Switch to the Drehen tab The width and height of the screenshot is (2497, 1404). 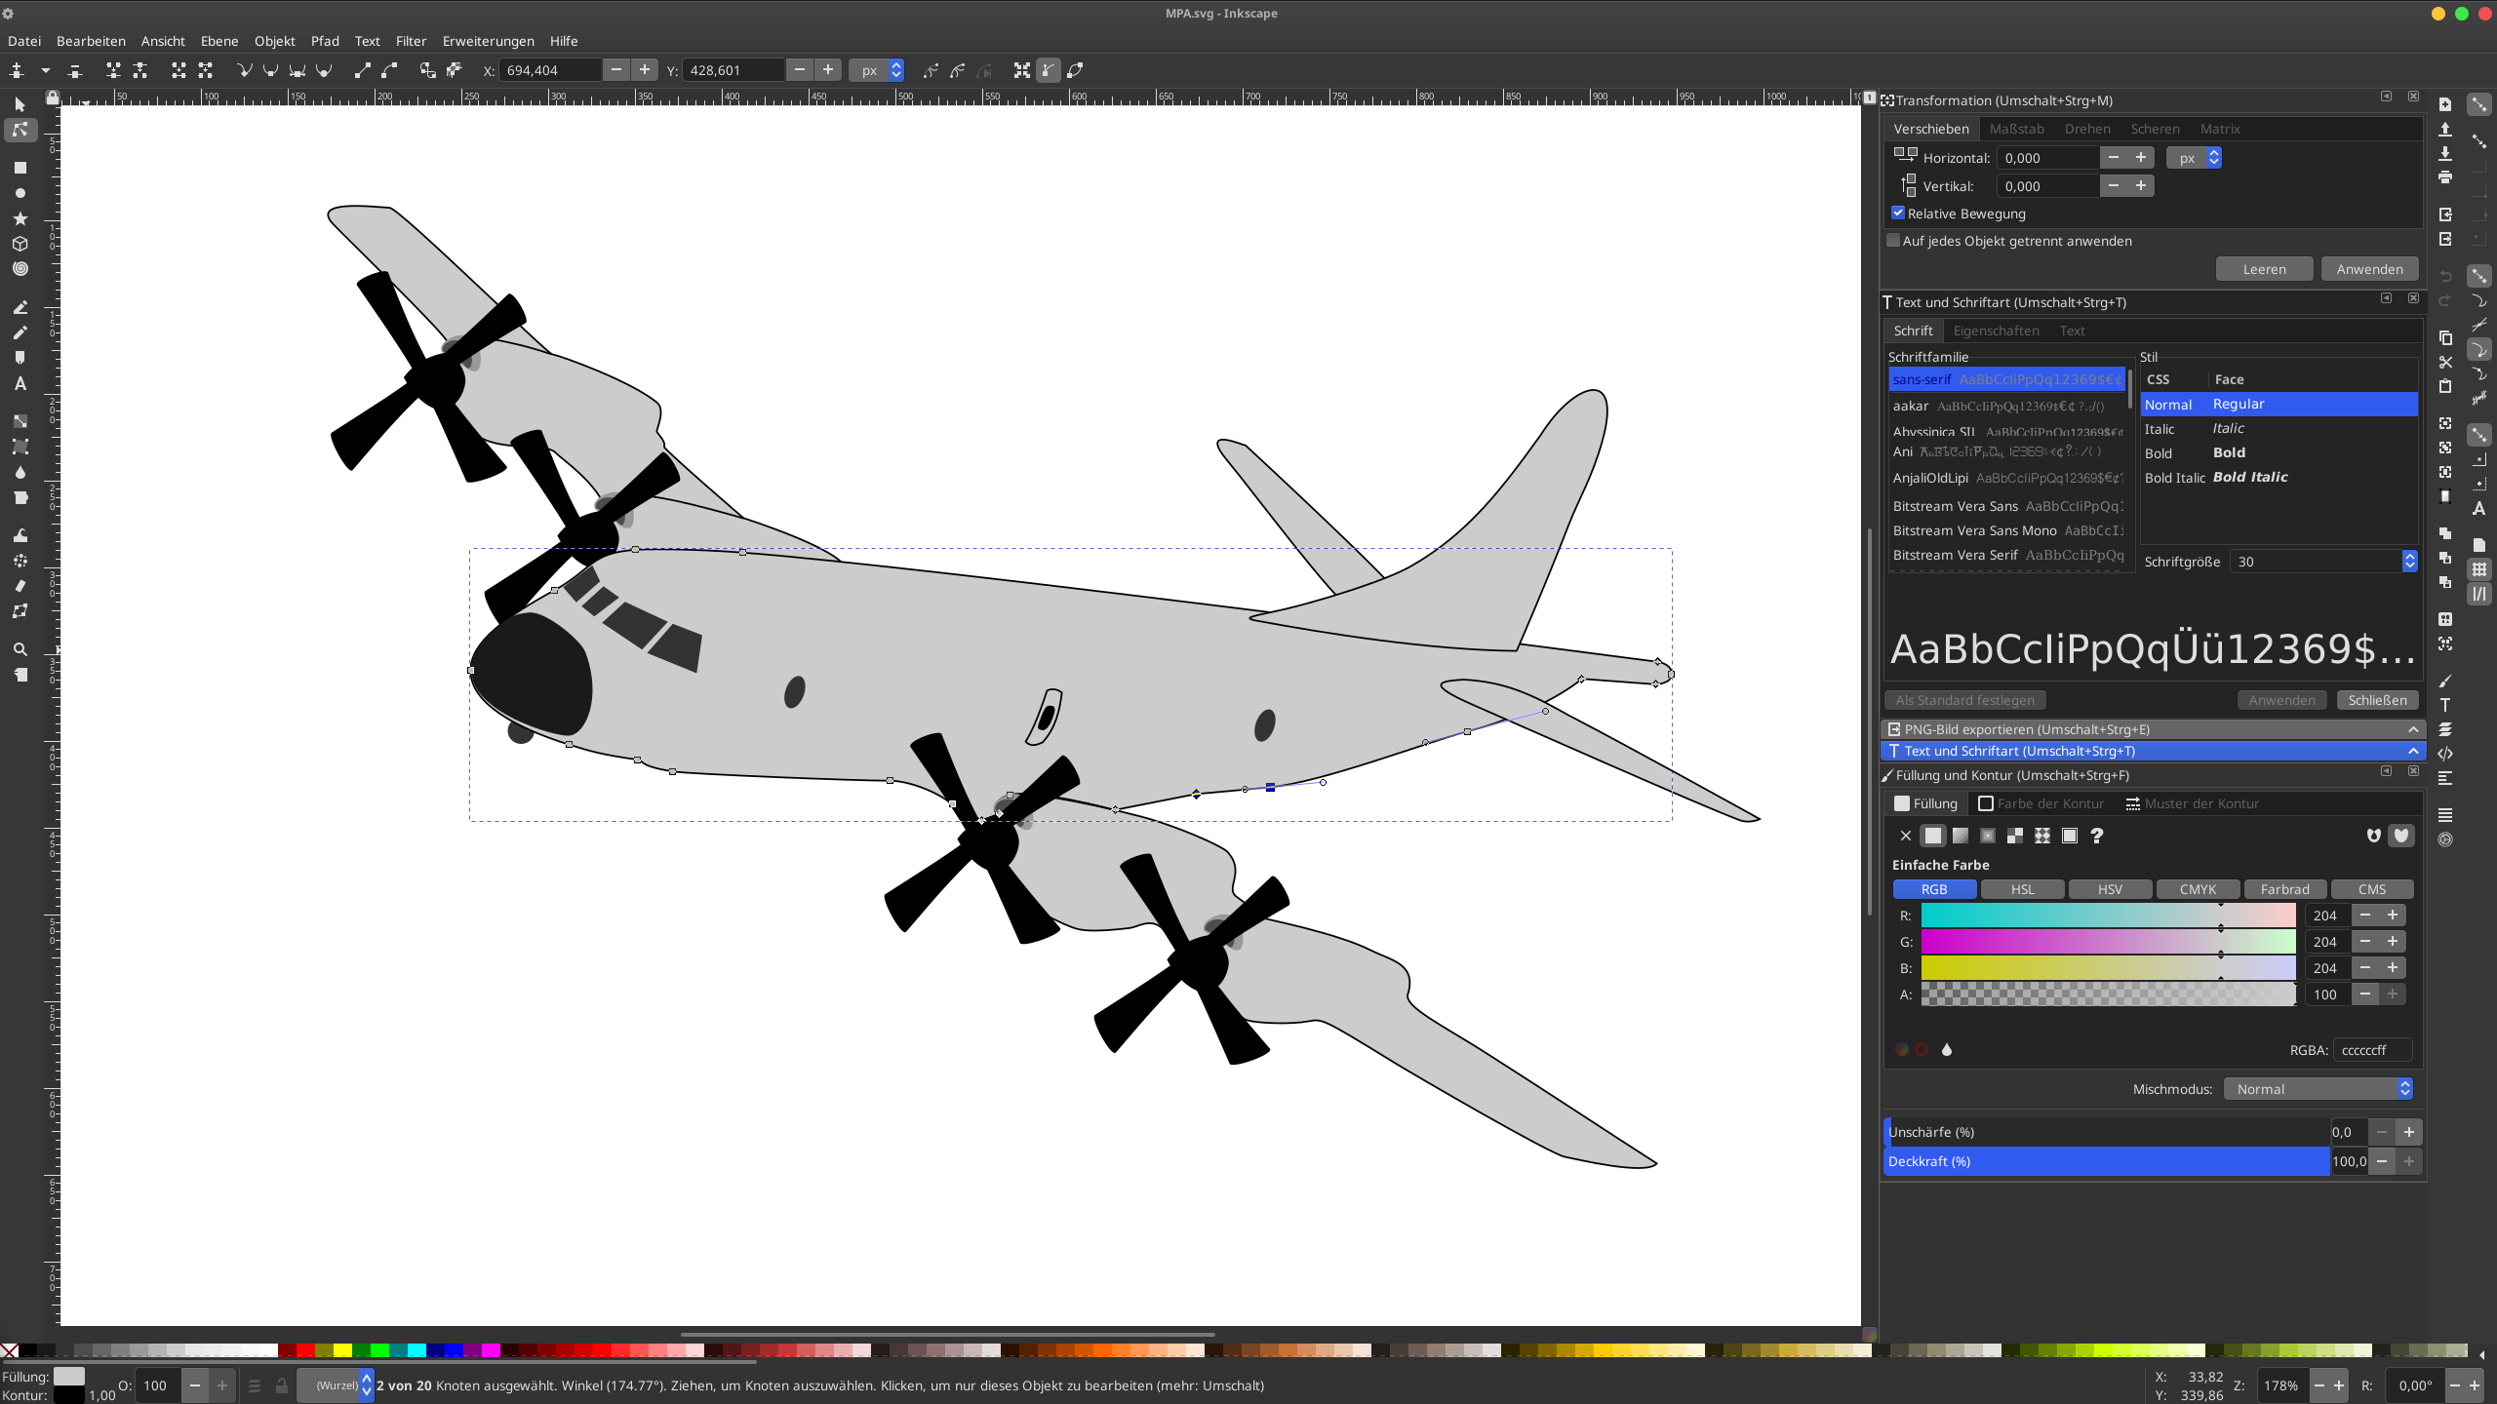tap(2086, 129)
